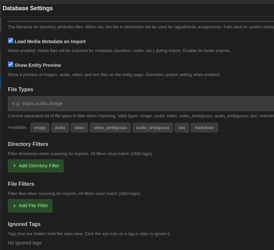
Task: Click the plus icon on Add Directory Filter
Action: [15, 166]
